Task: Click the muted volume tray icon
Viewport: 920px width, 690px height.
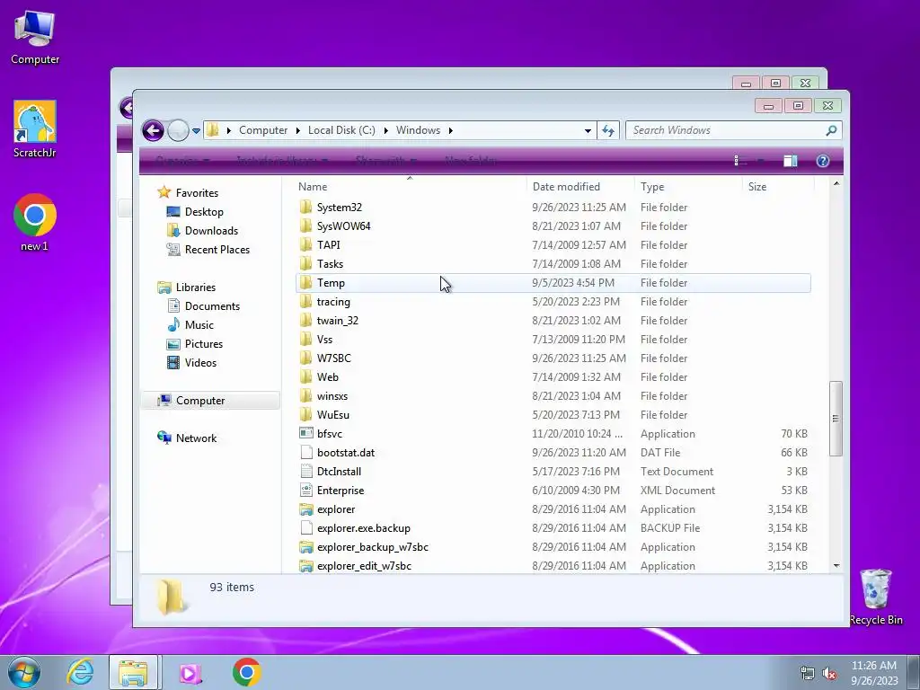Action: click(829, 674)
